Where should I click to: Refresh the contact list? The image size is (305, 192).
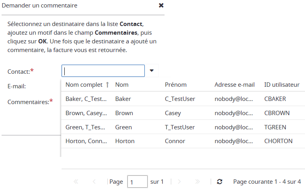(220, 182)
